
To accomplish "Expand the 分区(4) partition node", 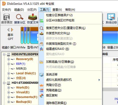I will pos(8,78).
